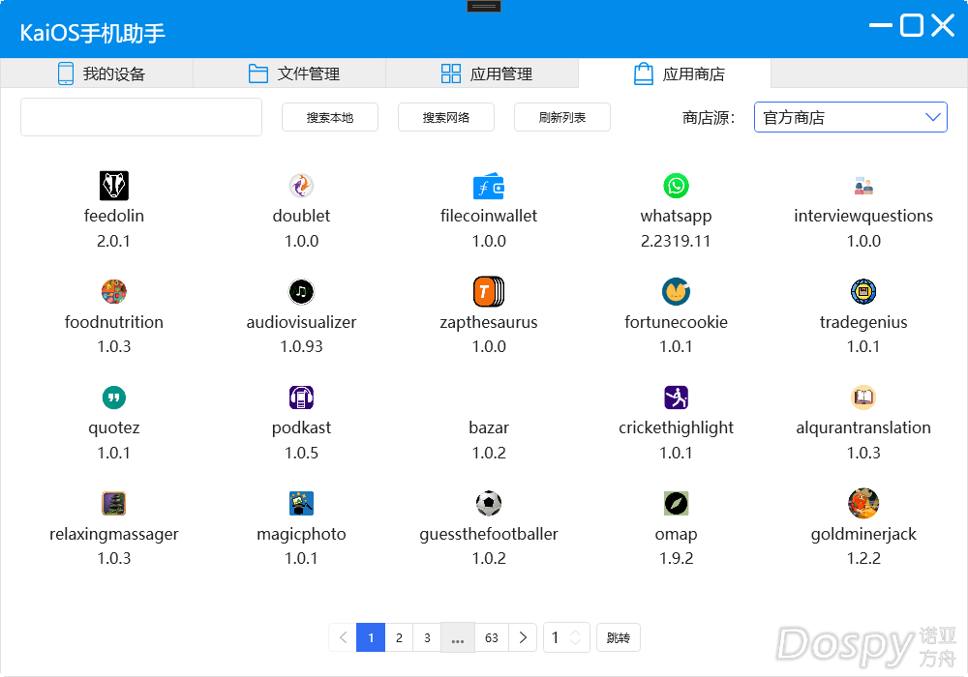Screen dimensions: 968x677
Task: Click the magicphoto app icon
Action: click(x=301, y=504)
